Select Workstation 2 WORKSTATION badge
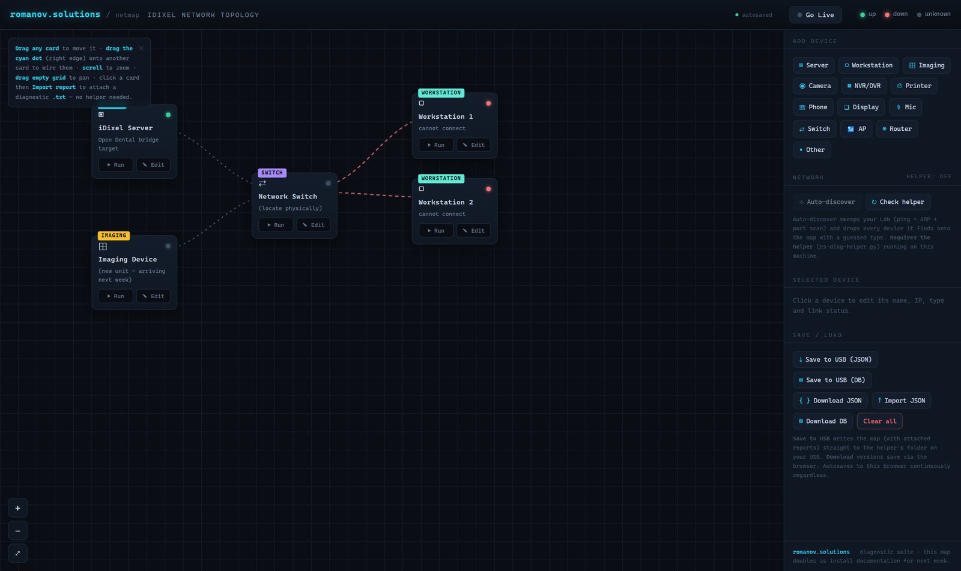Image resolution: width=961 pixels, height=571 pixels. [x=441, y=179]
